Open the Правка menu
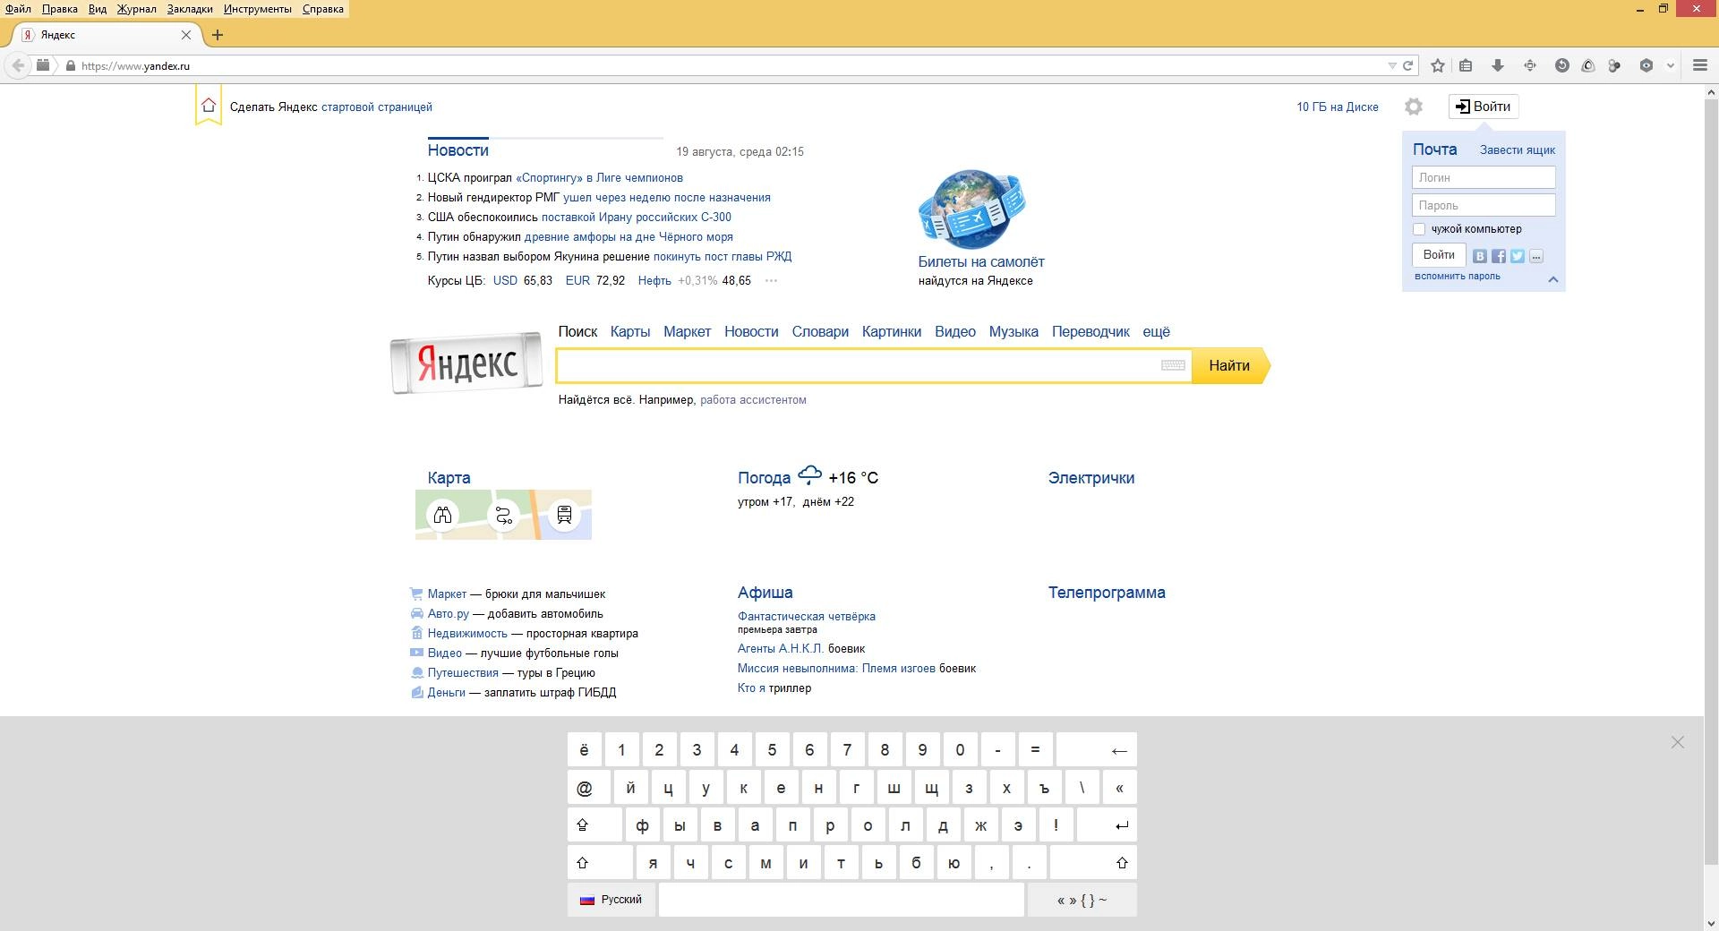The width and height of the screenshot is (1719, 931). point(60,9)
